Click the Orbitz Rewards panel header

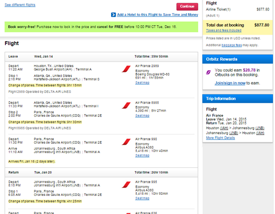coord(238,59)
